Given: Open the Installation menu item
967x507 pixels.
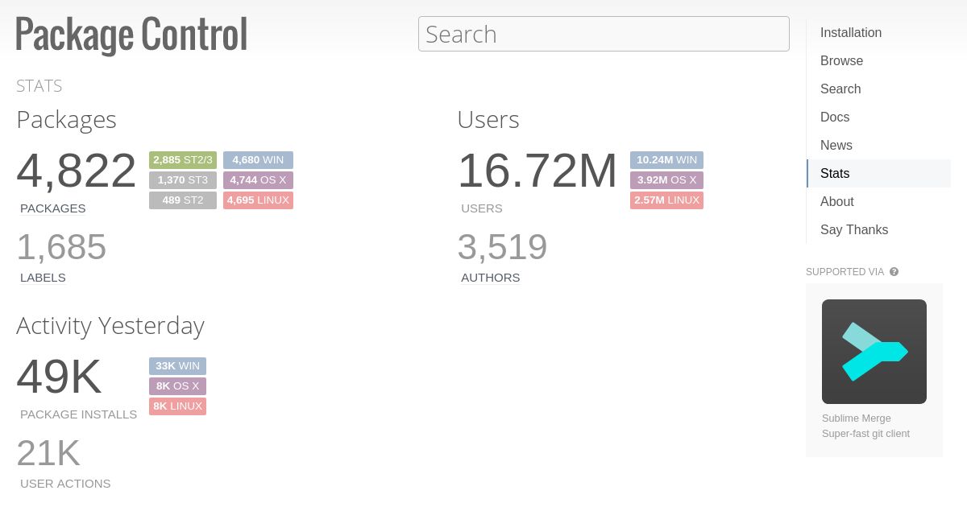Looking at the screenshot, I should click(851, 33).
